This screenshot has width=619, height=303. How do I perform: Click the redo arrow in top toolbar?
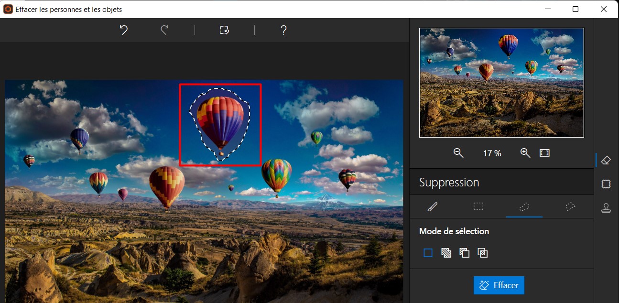coord(164,31)
